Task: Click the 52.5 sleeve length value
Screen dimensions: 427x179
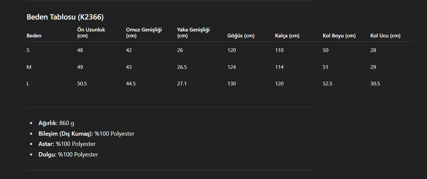Action: click(x=327, y=84)
